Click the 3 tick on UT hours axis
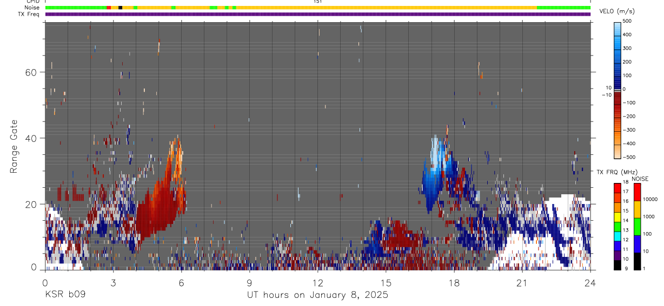The width and height of the screenshot is (664, 306). click(113, 283)
